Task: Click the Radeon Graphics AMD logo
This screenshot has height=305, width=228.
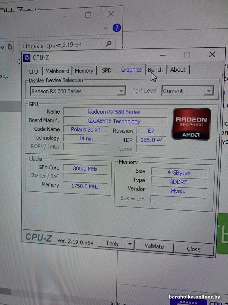Action: (191, 124)
